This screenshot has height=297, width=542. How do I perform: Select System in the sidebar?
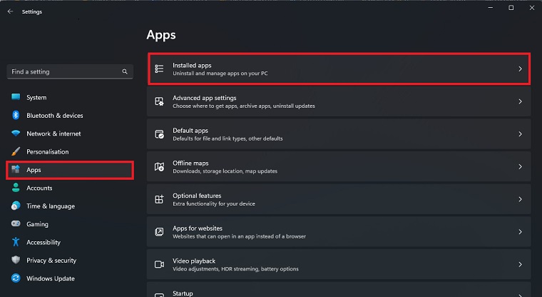pos(36,98)
